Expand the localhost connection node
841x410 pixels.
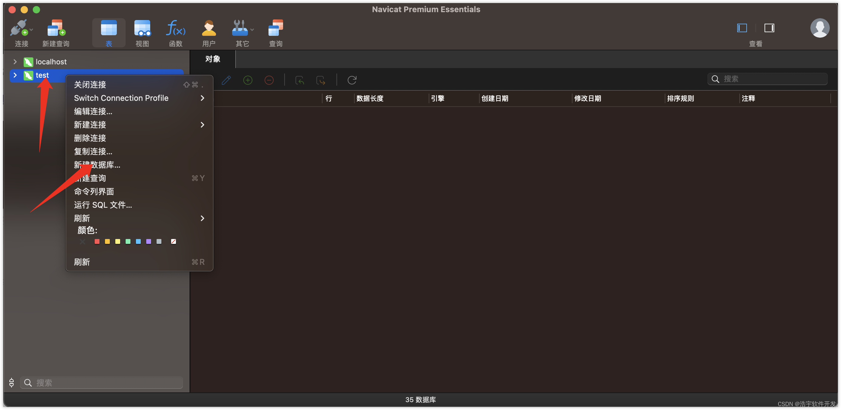pos(15,61)
